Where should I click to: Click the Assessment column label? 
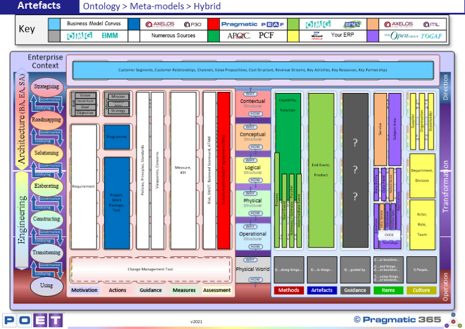(x=217, y=290)
